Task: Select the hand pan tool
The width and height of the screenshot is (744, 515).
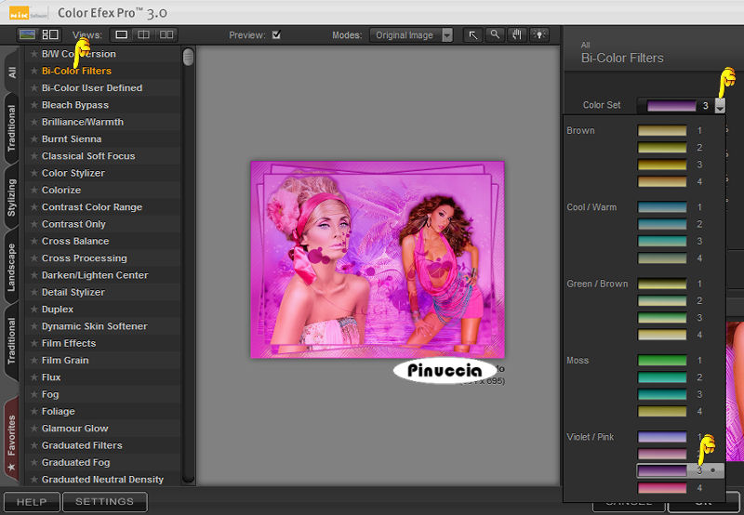Action: 517,35
